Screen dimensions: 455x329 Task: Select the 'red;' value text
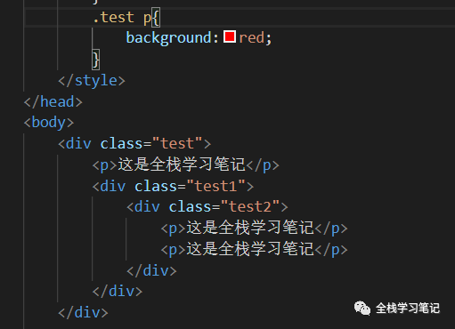[x=256, y=38]
